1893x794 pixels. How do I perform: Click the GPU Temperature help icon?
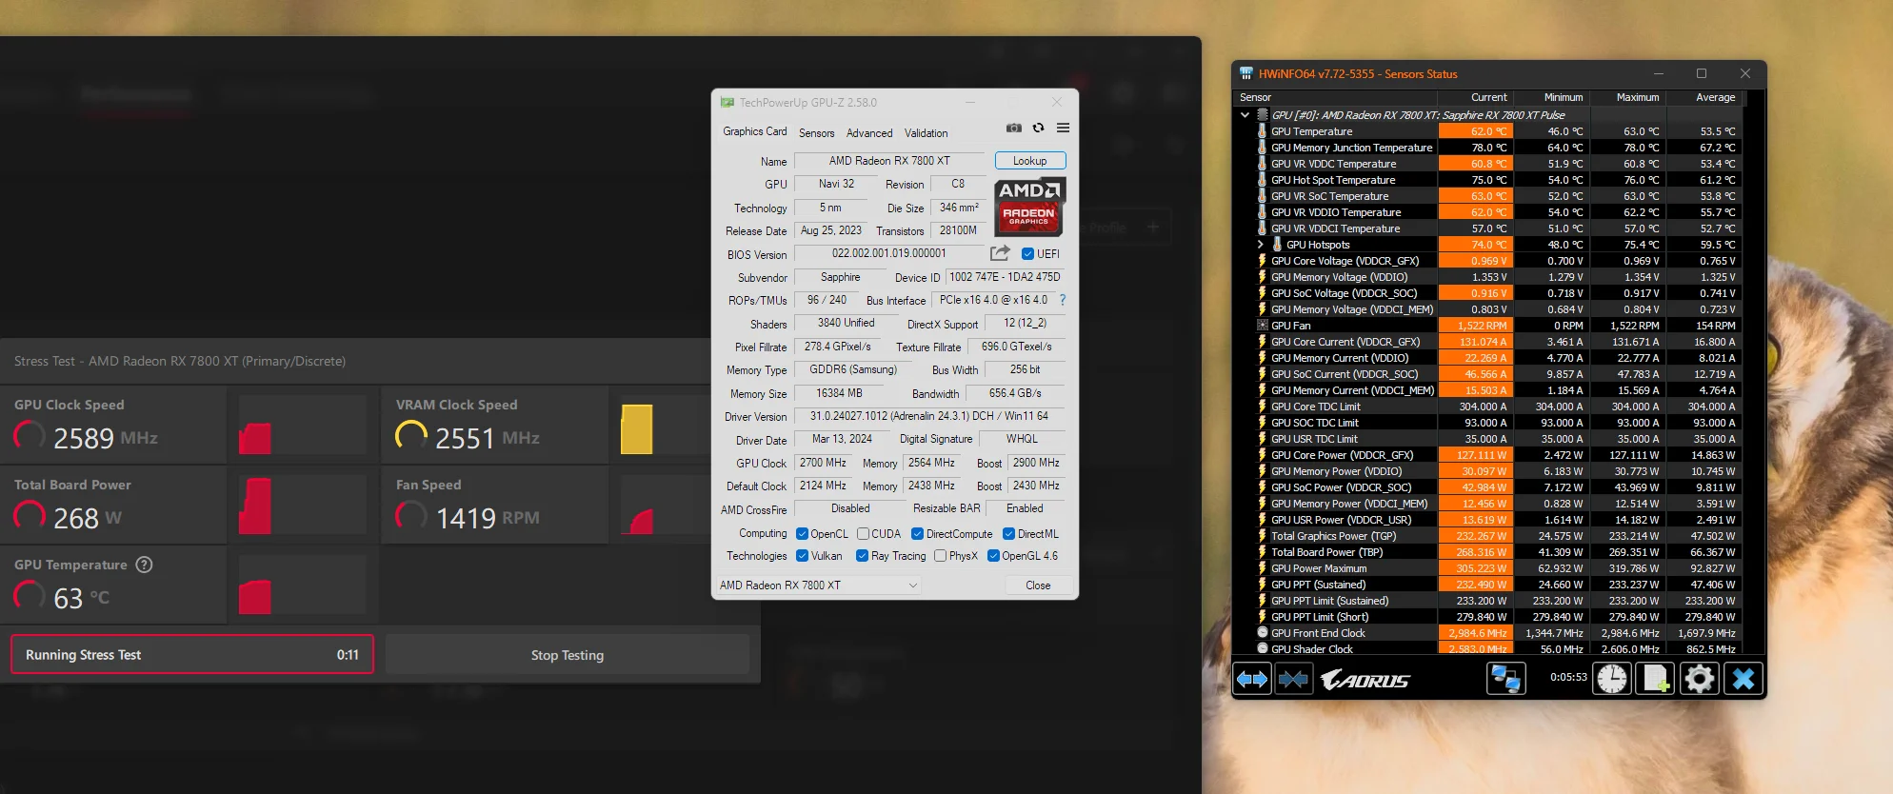tap(144, 565)
